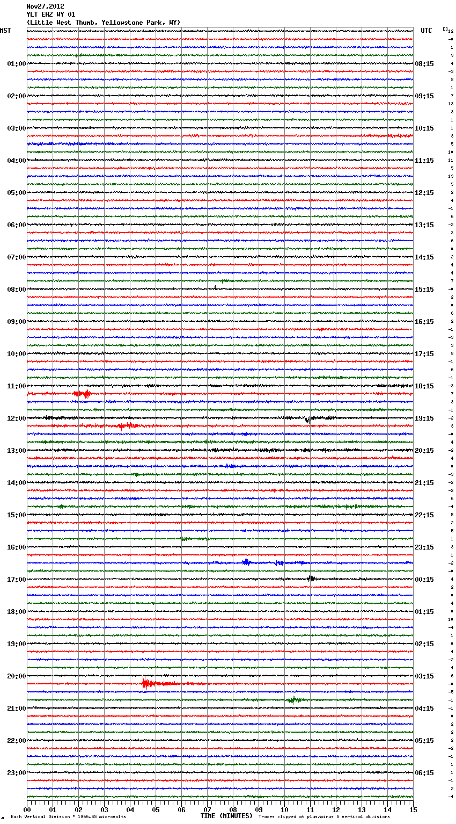Screen dimensions: 456x824
Task: Click the "01:15" UTC time label
Action: (424, 612)
